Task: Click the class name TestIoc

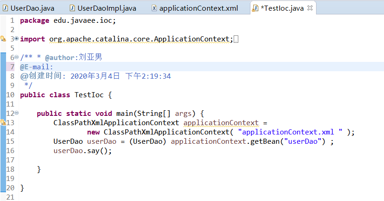Action: click(x=89, y=95)
